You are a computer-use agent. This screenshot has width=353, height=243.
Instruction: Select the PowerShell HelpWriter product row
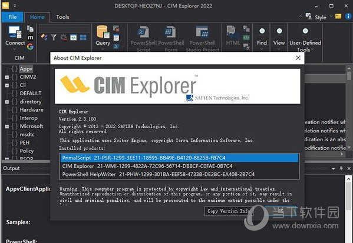[x=179, y=174]
